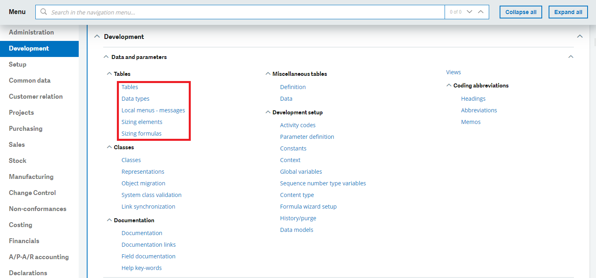Image resolution: width=596 pixels, height=278 pixels.
Task: Open the Help key-words link
Action: click(x=142, y=268)
